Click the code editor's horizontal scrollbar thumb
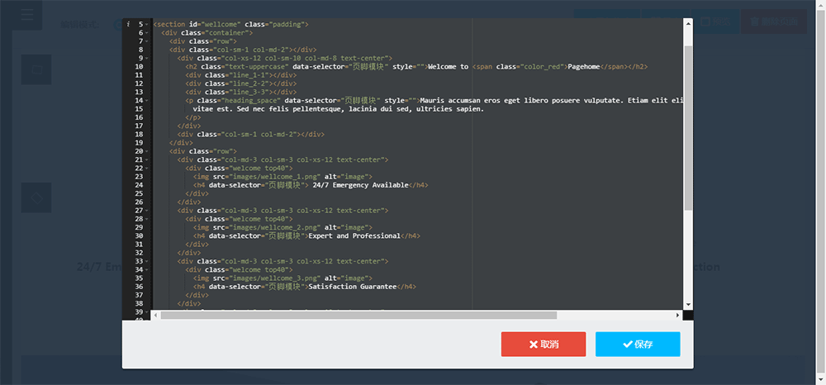The height and width of the screenshot is (385, 826). (358, 315)
